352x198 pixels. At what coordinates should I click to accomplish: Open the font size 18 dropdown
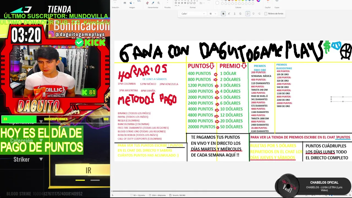pyautogui.click(x=212, y=14)
